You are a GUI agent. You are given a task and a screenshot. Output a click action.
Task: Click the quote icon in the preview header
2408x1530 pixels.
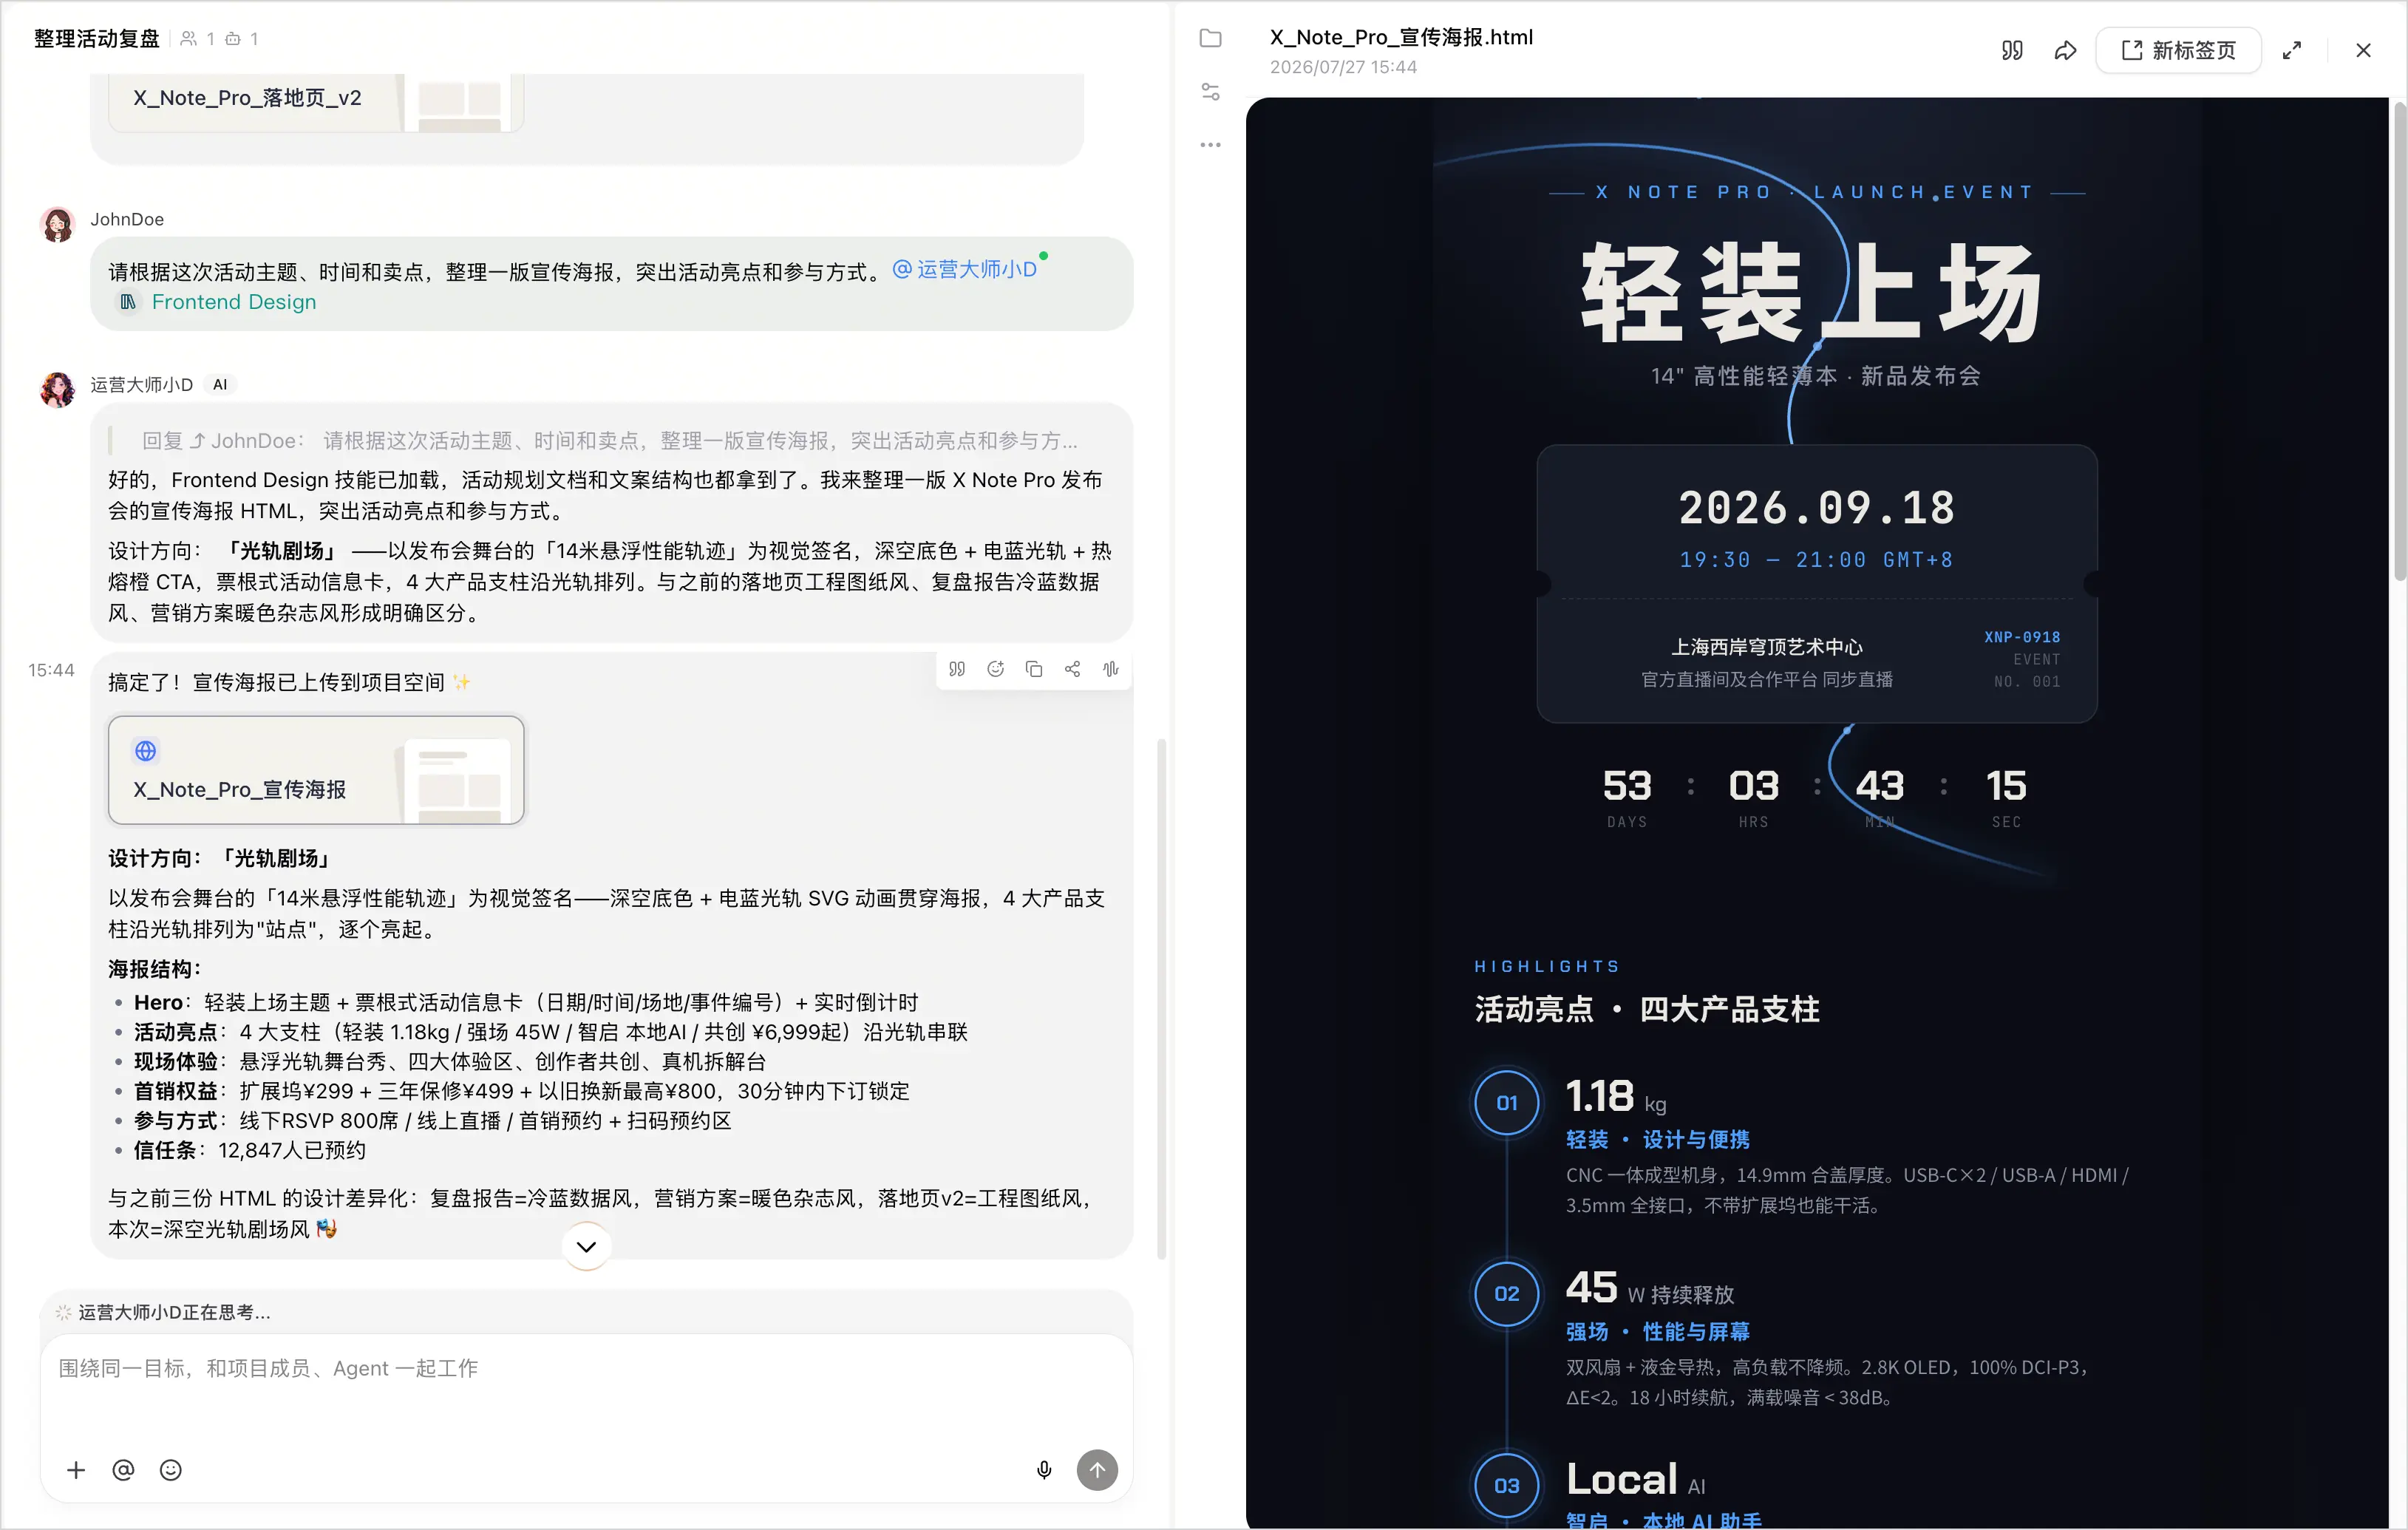pos(2012,50)
